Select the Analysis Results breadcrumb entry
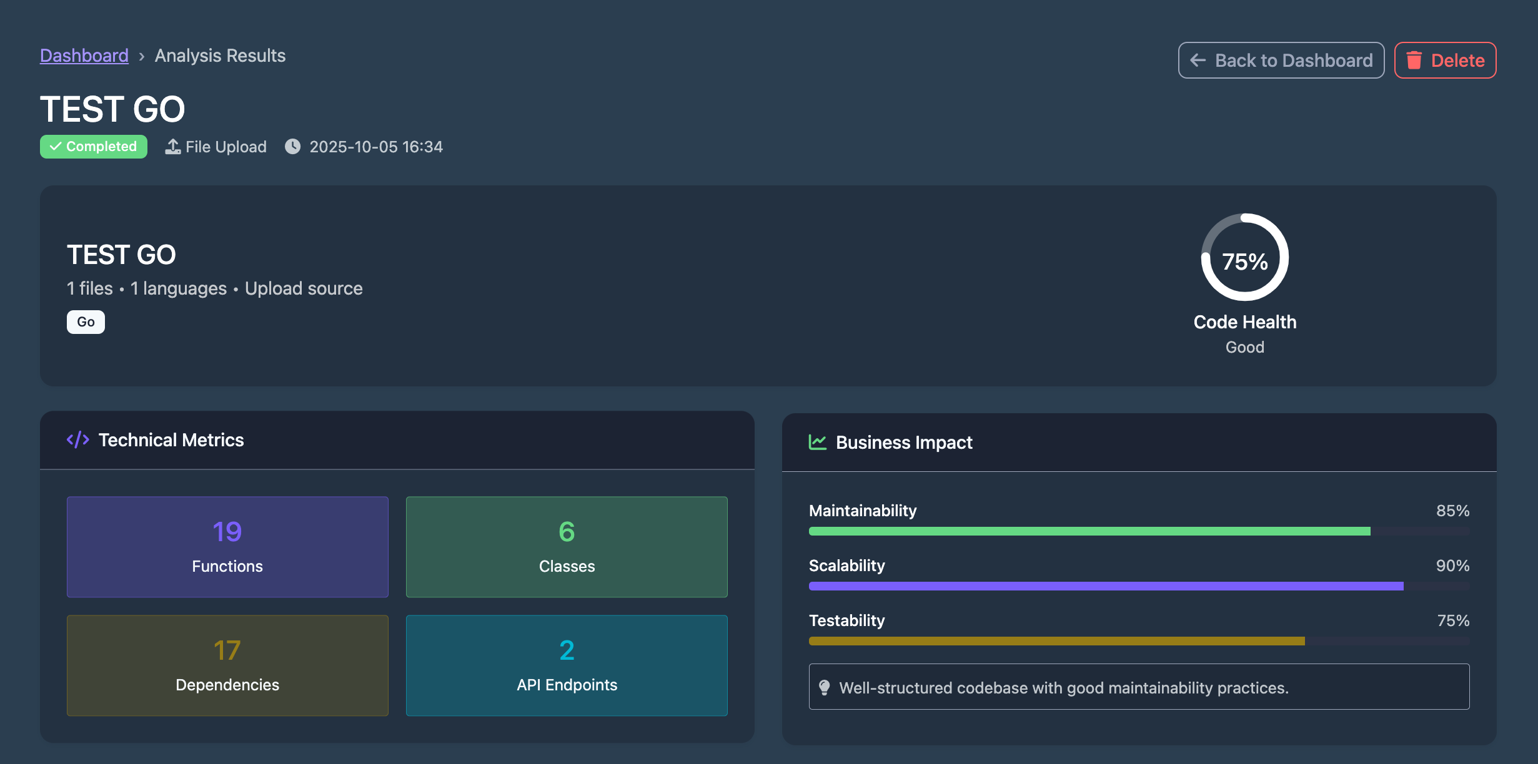Viewport: 1538px width, 764px height. coord(220,55)
